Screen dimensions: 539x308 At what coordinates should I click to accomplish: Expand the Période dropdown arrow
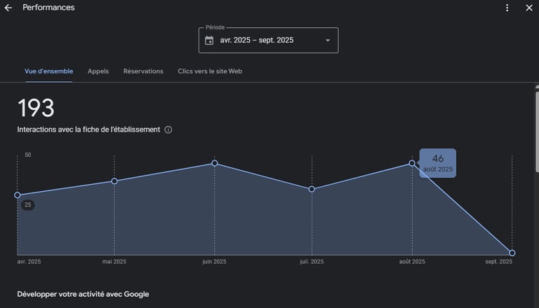pos(327,41)
